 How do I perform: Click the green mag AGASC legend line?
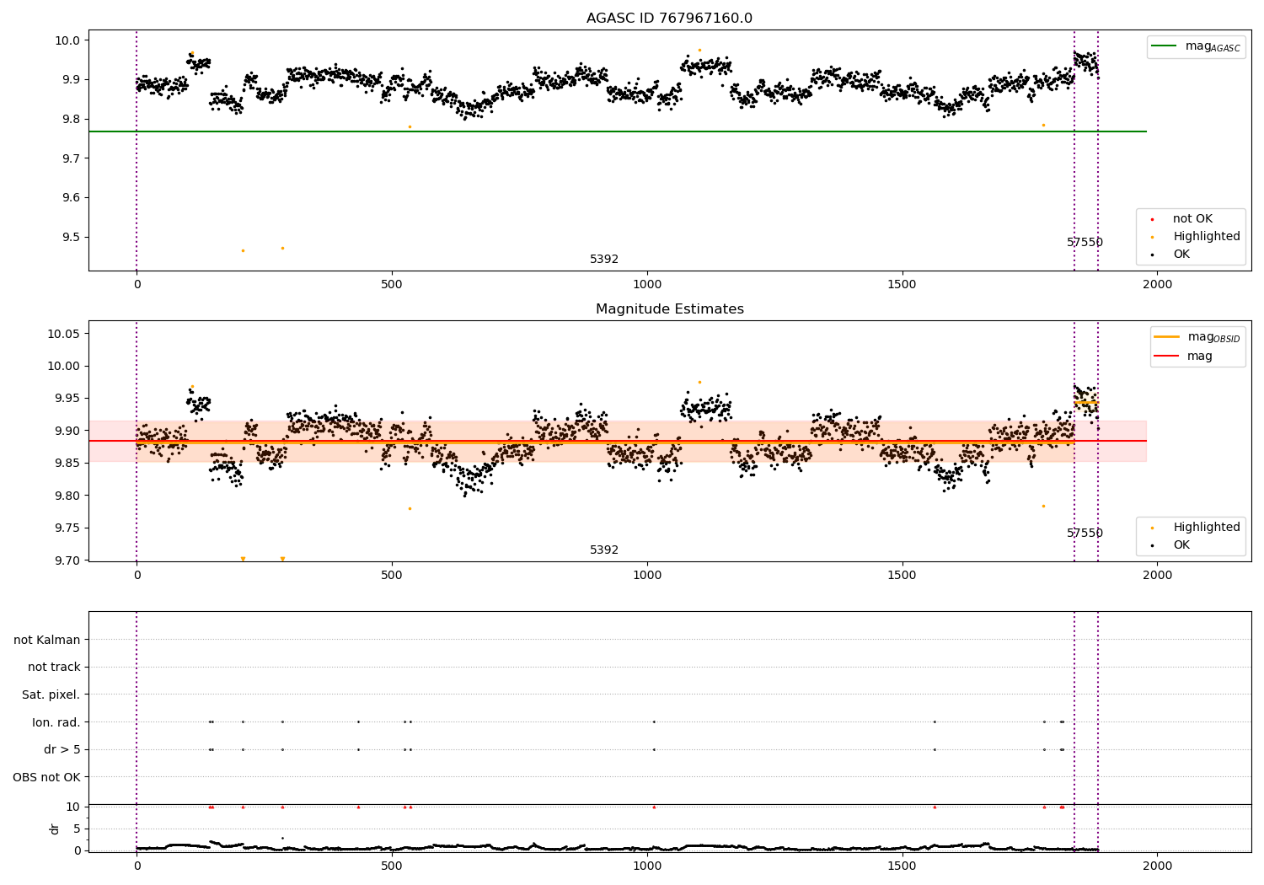click(x=1165, y=46)
